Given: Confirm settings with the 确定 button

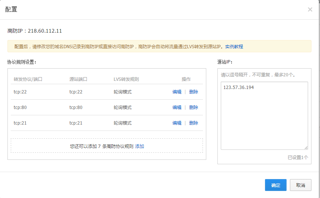Looking at the screenshot, I should coord(276,185).
